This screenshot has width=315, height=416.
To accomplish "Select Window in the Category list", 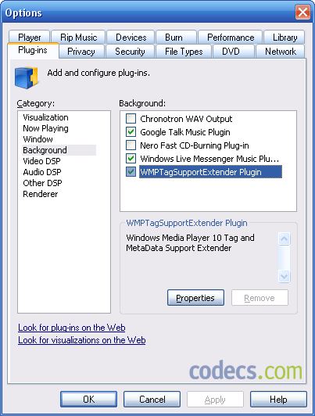I will 38,139.
